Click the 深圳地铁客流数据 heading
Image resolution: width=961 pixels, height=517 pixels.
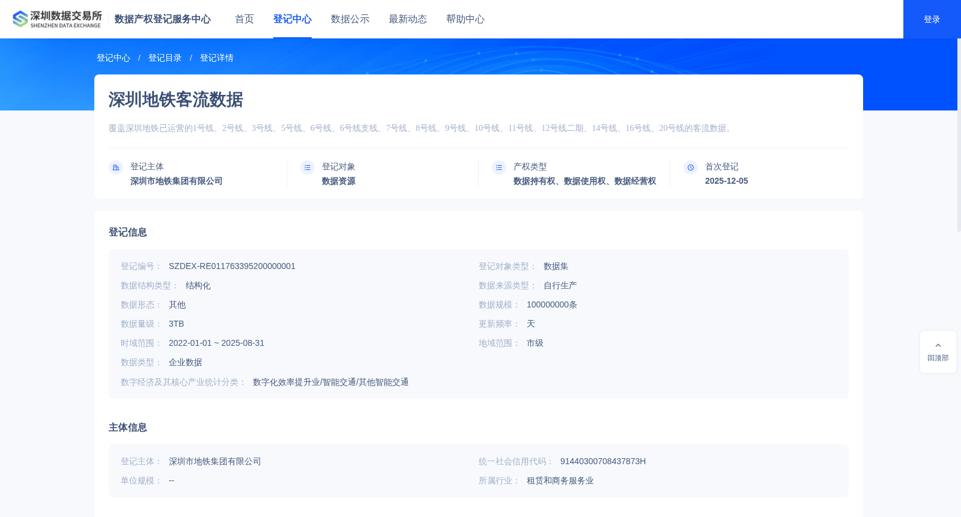pyautogui.click(x=176, y=100)
